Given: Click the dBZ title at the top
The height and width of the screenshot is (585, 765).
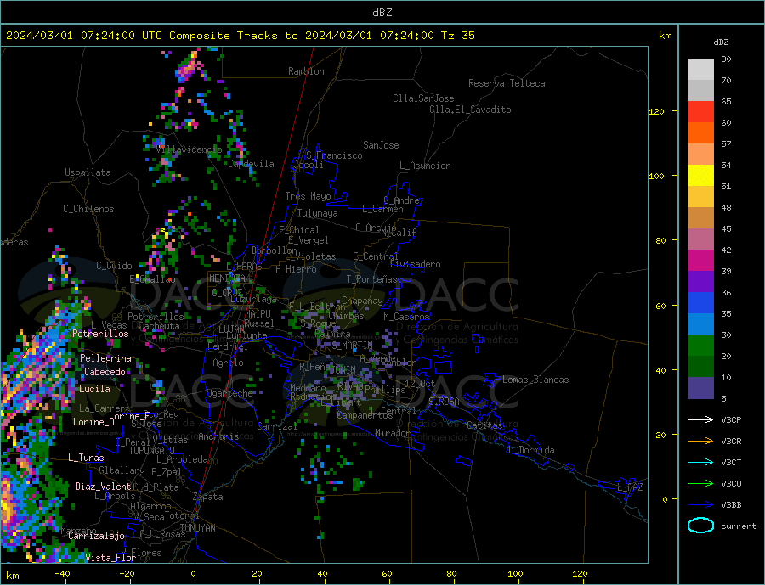Looking at the screenshot, I should point(382,13).
